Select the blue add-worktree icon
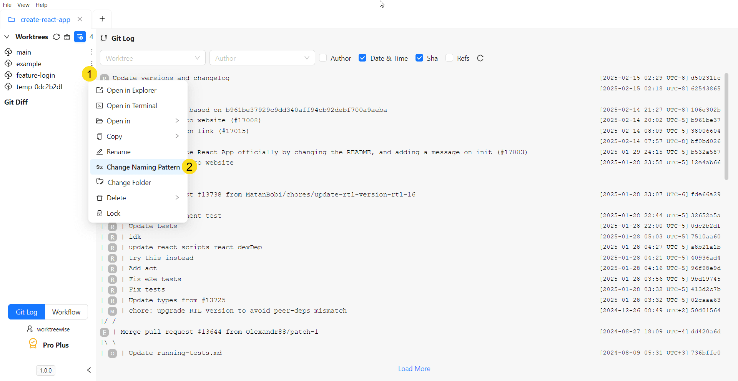The height and width of the screenshot is (381, 738). [x=80, y=37]
